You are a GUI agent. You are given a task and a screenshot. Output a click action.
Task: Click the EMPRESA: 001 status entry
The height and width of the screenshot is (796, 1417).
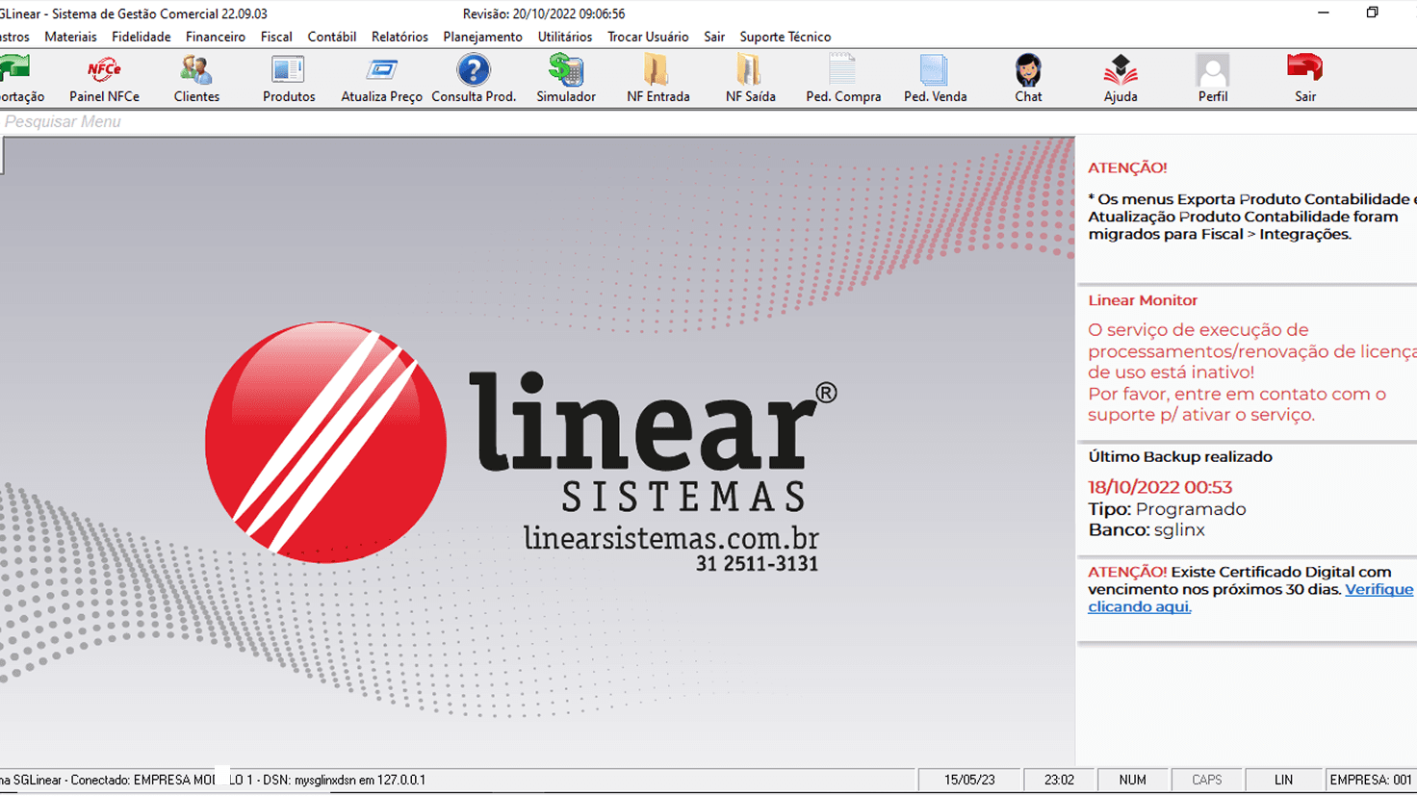(x=1371, y=780)
